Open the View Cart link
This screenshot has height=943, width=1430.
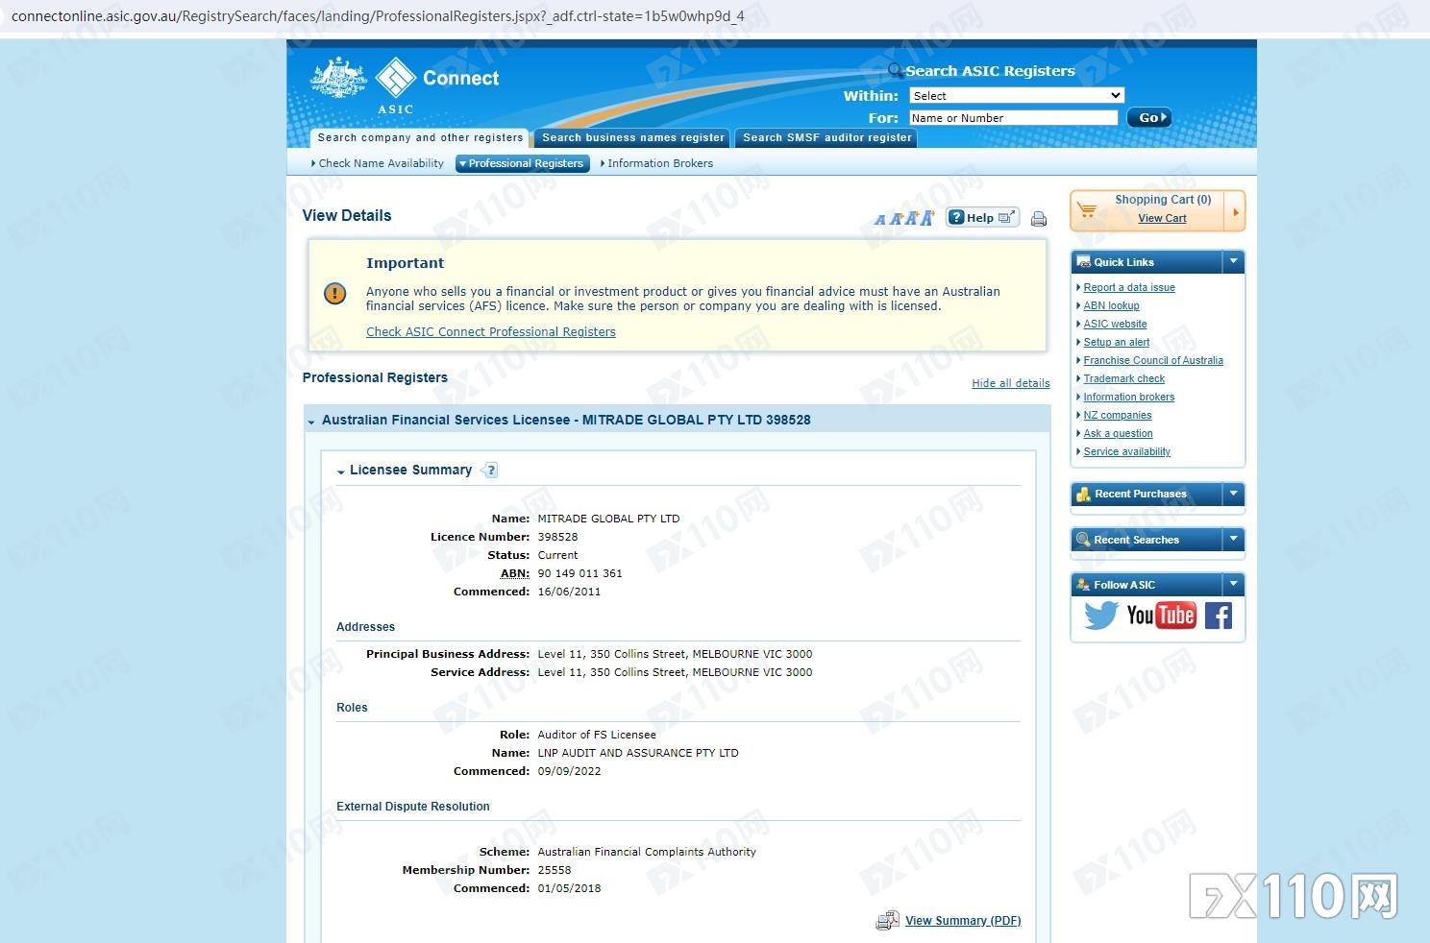[1162, 218]
